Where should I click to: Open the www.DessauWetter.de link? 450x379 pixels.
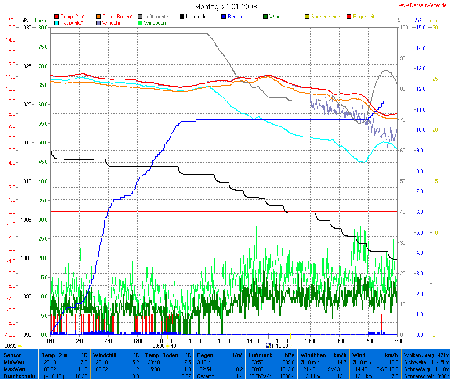(x=424, y=5)
